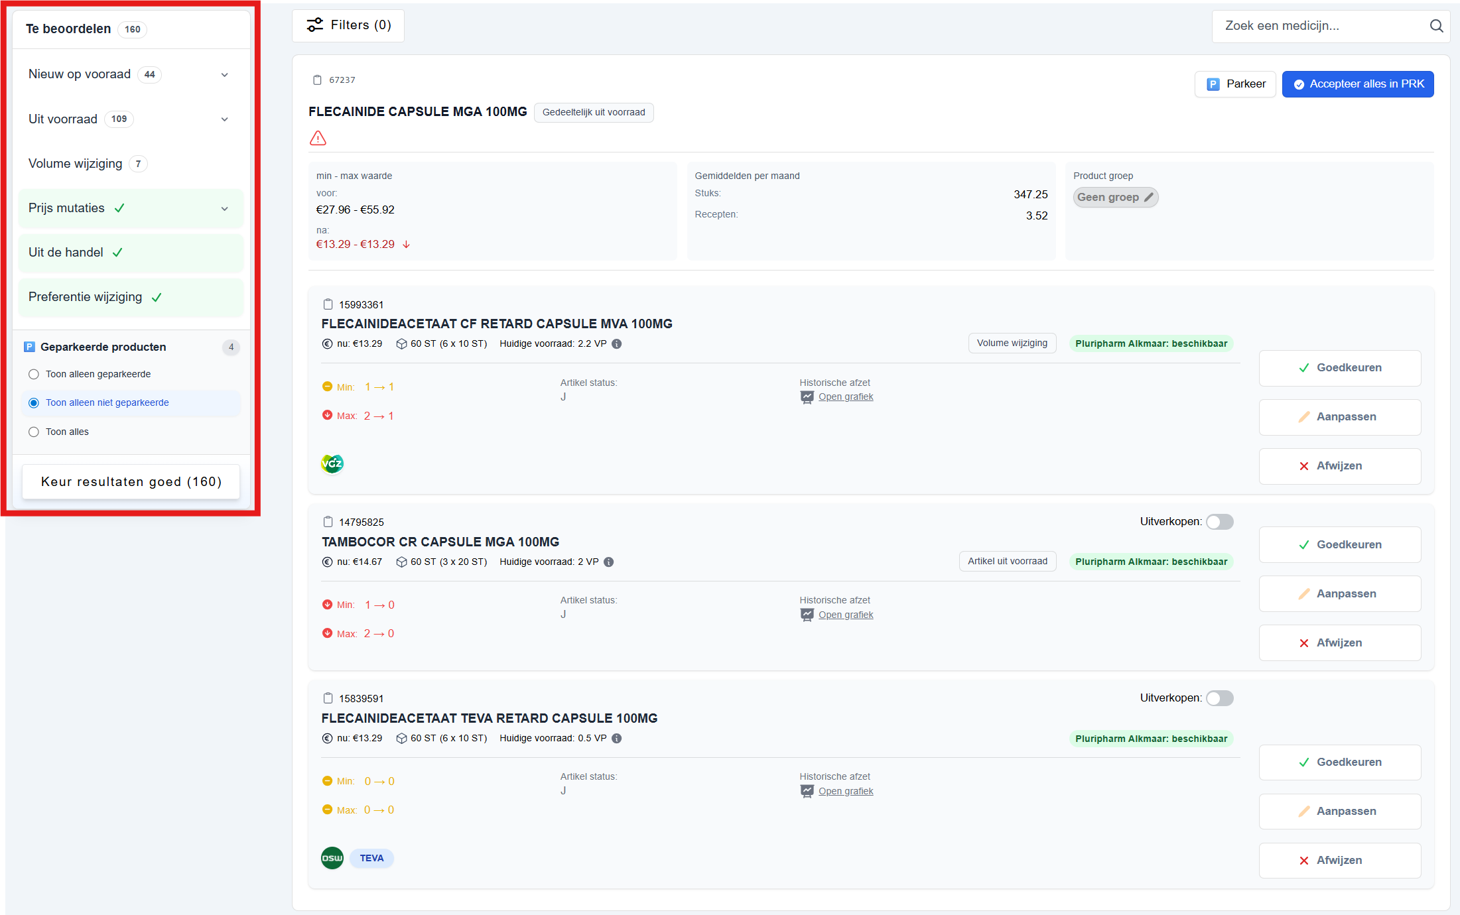Viewport: 1460px width, 915px height.
Task: Open grafiek link for FLECAINIDEACETAAT TEVA
Action: click(846, 791)
